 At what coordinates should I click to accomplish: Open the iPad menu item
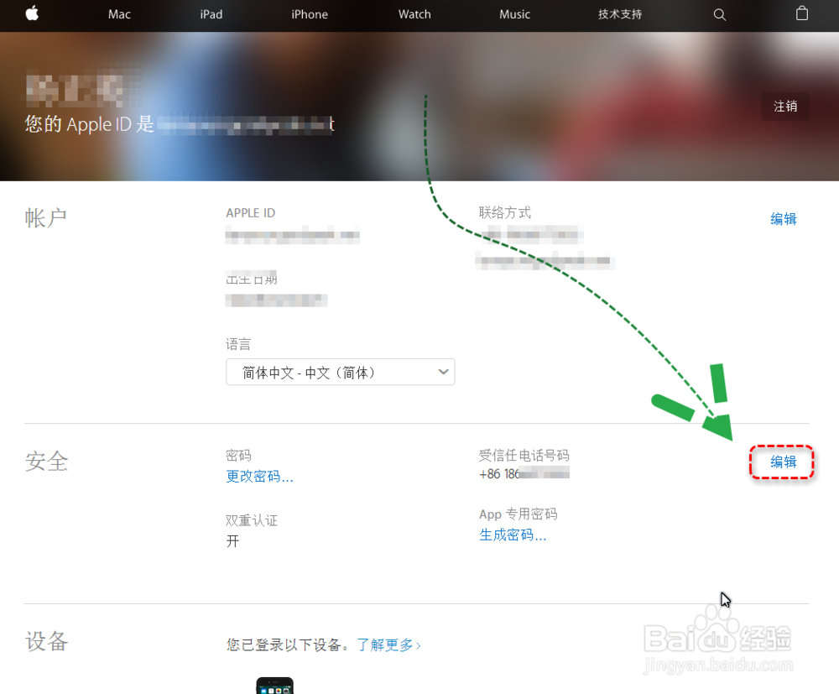[211, 14]
